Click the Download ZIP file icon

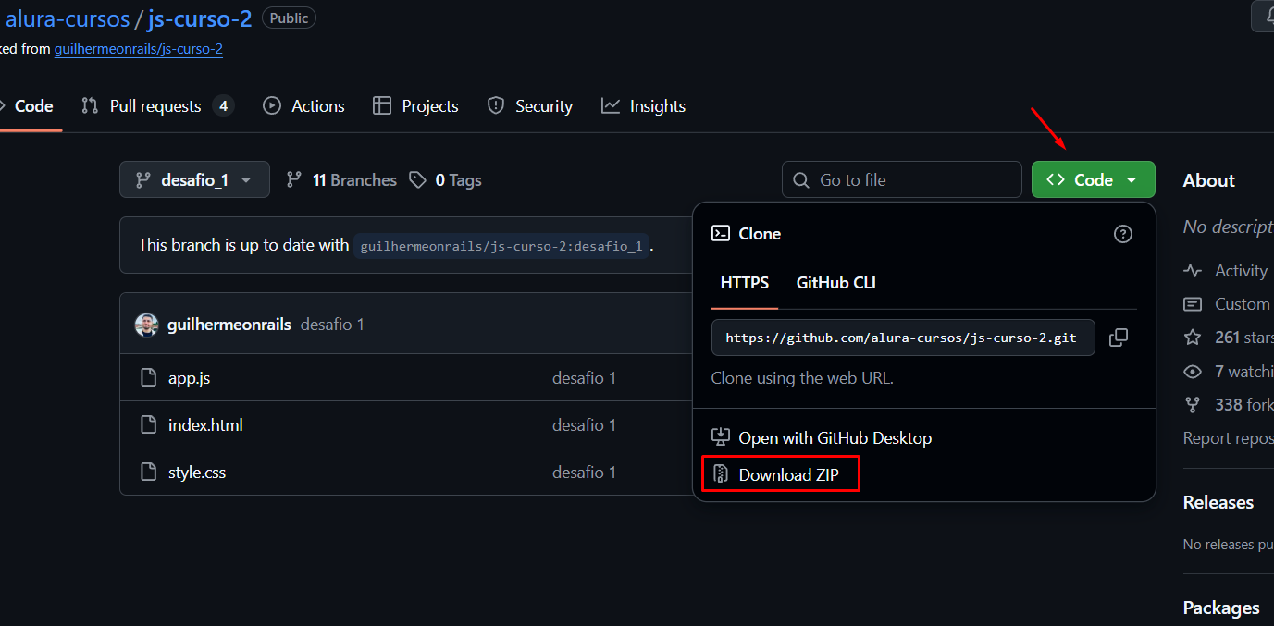click(x=721, y=475)
